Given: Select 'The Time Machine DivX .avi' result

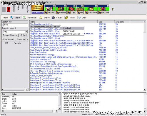Looking at the screenshot, I should pos(41,24).
